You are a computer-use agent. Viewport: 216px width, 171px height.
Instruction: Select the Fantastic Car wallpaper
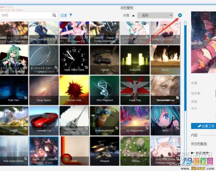[44, 121]
